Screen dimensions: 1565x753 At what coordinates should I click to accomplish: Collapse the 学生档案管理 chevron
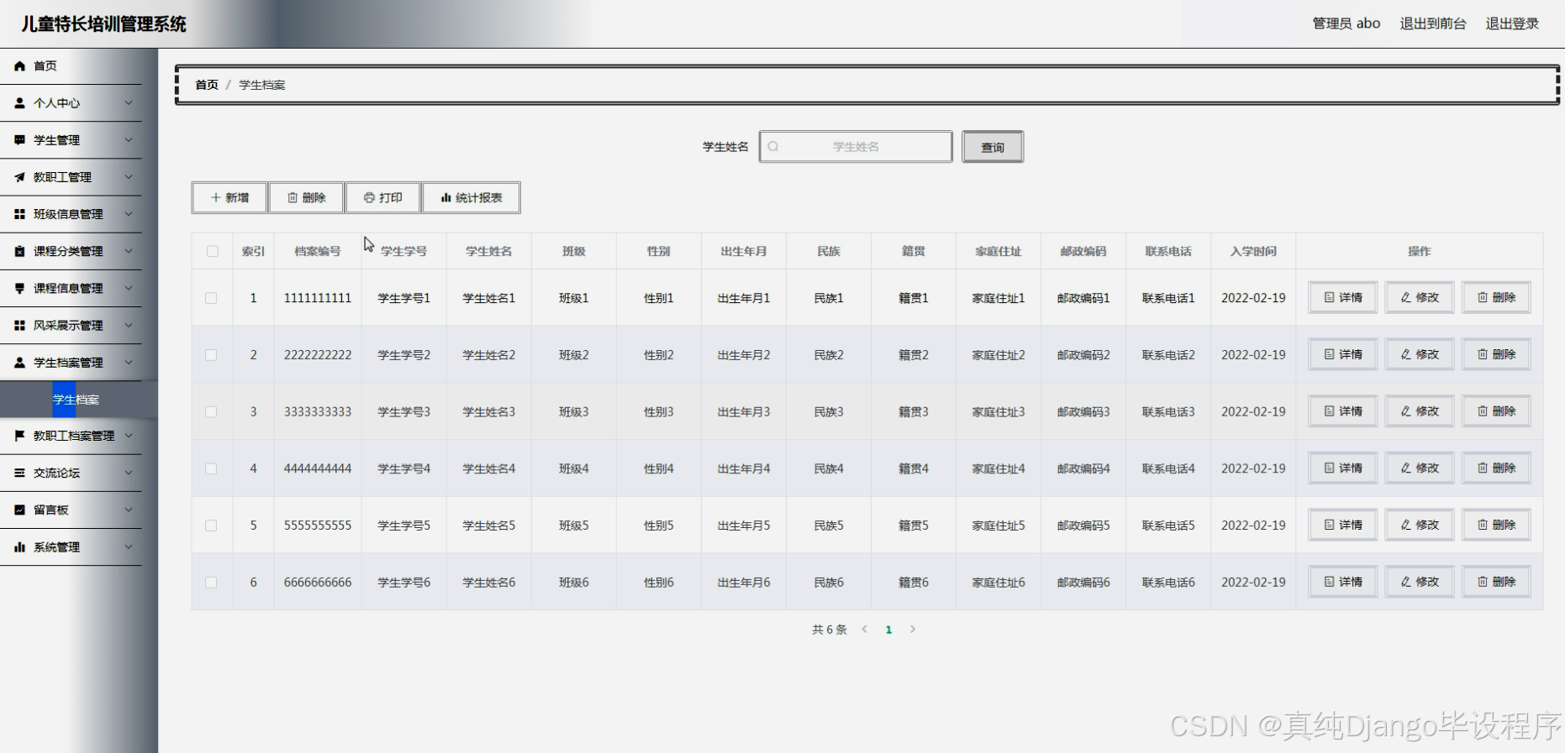pos(129,363)
